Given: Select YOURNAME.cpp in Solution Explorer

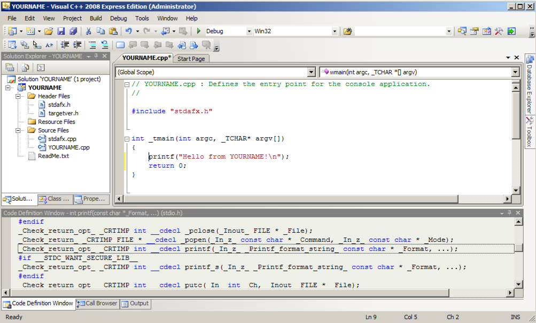Looking at the screenshot, I should pyautogui.click(x=68, y=147).
